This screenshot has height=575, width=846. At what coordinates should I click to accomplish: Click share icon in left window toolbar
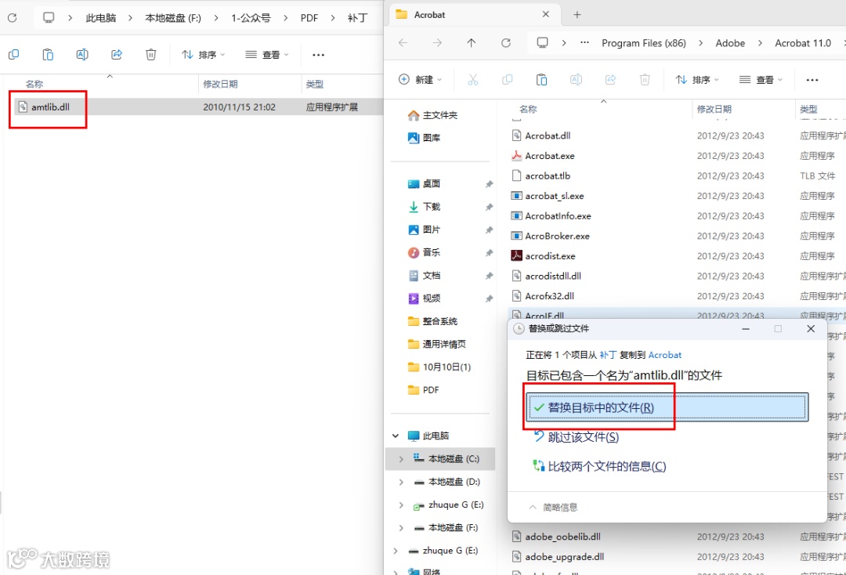click(x=117, y=54)
